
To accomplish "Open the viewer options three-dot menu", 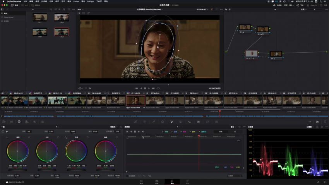I will (221, 9).
